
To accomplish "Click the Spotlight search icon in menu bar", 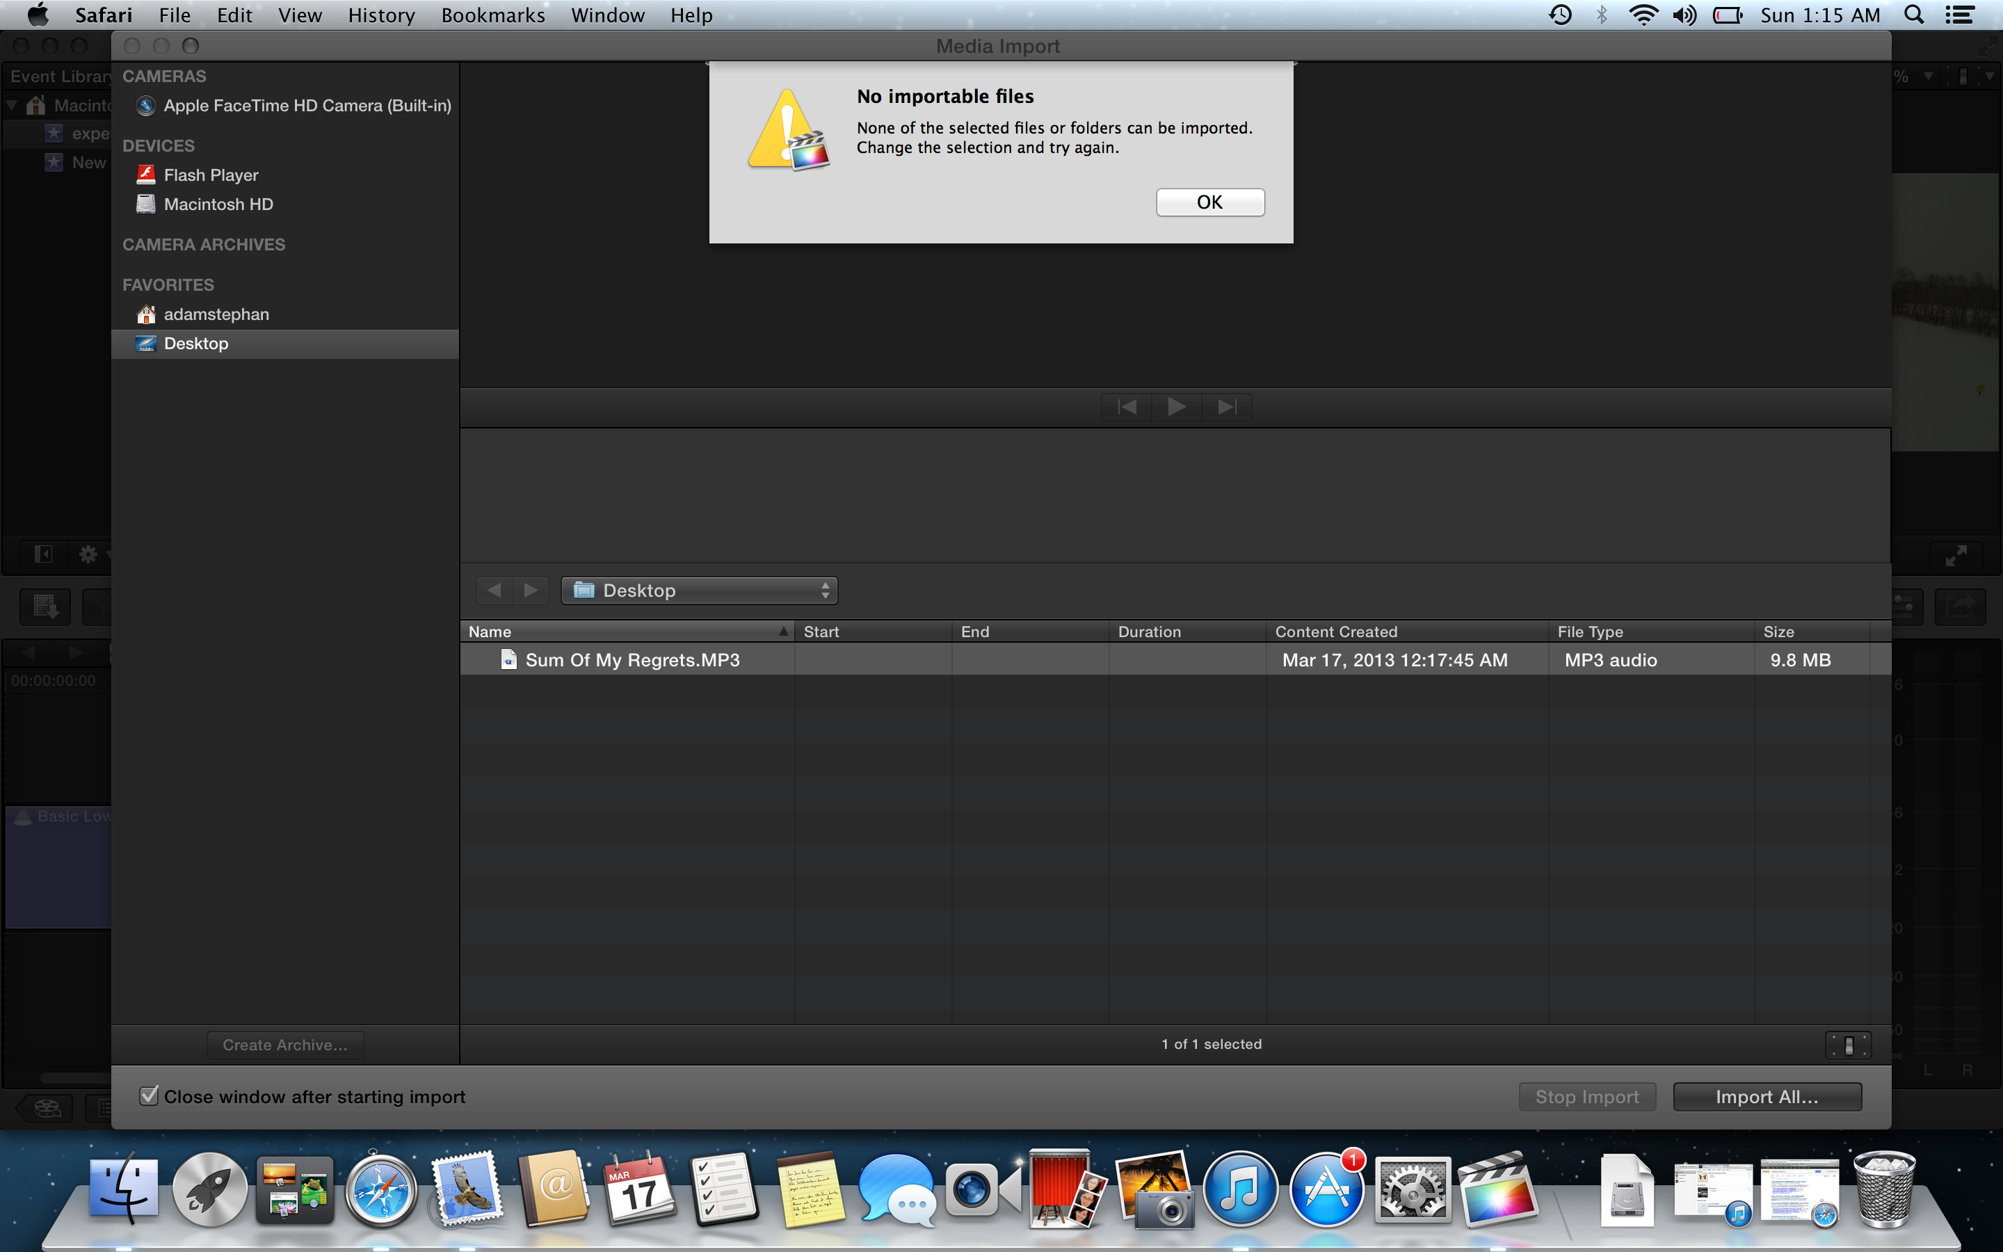I will (x=1913, y=14).
